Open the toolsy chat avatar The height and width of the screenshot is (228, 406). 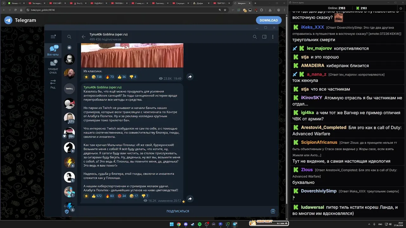point(69,89)
